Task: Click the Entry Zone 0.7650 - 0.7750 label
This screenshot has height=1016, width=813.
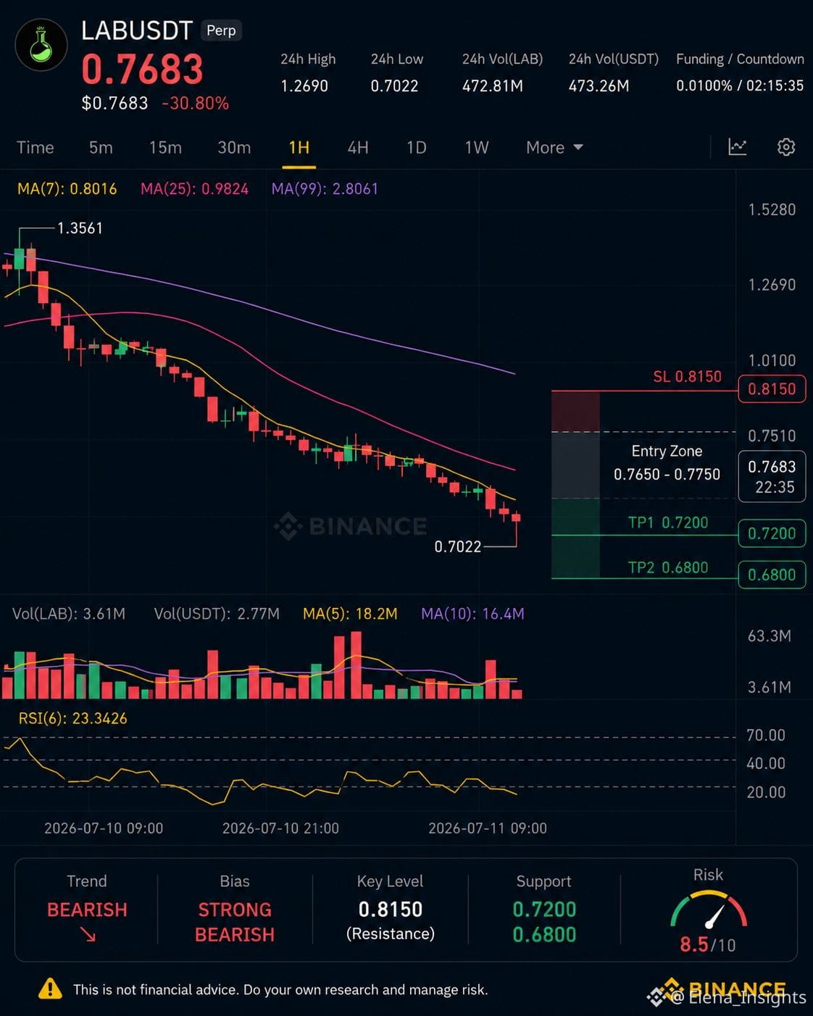Action: pyautogui.click(x=667, y=462)
